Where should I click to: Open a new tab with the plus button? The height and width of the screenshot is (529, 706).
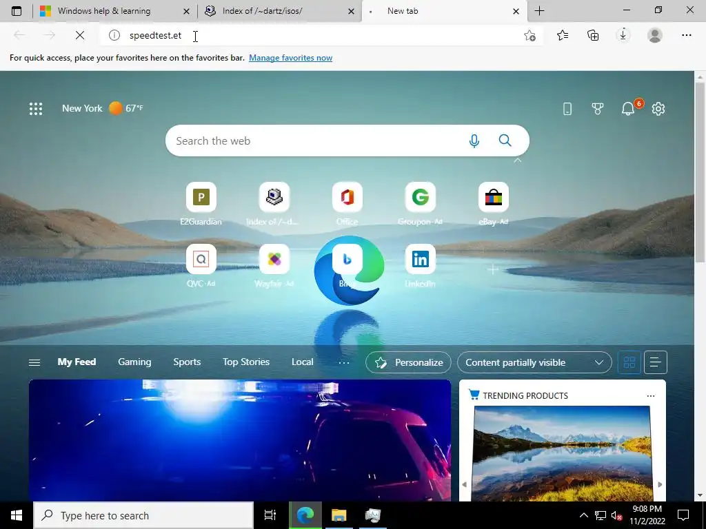pos(539,11)
